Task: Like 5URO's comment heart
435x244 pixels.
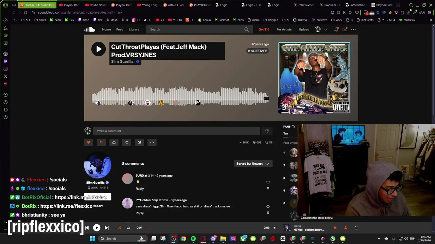Action: click(x=268, y=182)
